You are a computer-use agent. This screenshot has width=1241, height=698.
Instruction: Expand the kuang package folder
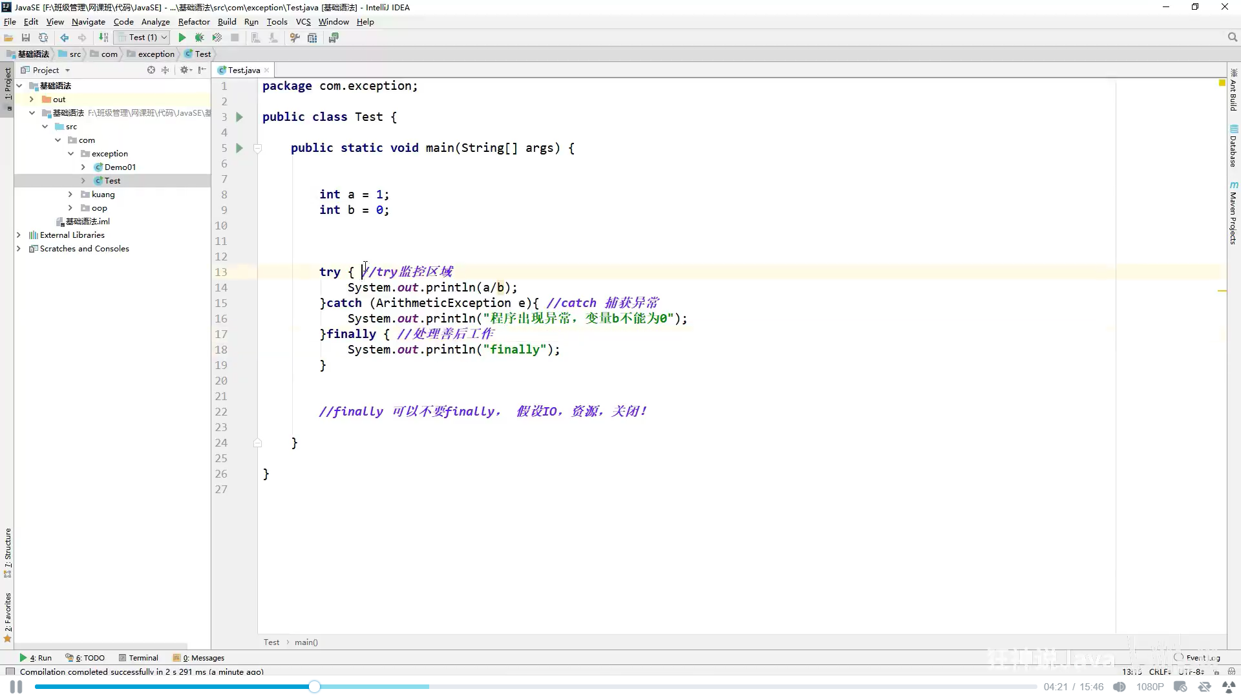[x=70, y=195]
